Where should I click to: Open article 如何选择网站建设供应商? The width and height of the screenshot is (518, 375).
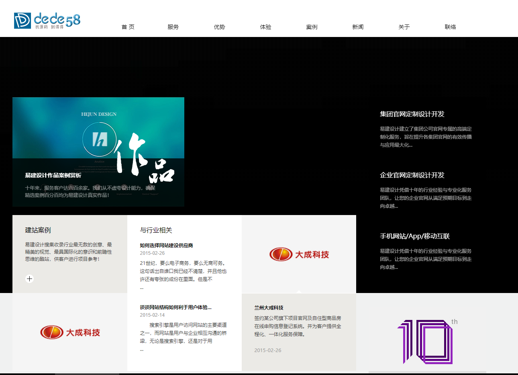[166, 246]
